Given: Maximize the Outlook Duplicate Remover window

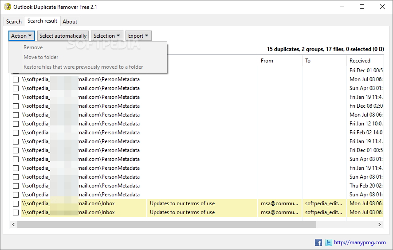Looking at the screenshot, I should [362, 7].
